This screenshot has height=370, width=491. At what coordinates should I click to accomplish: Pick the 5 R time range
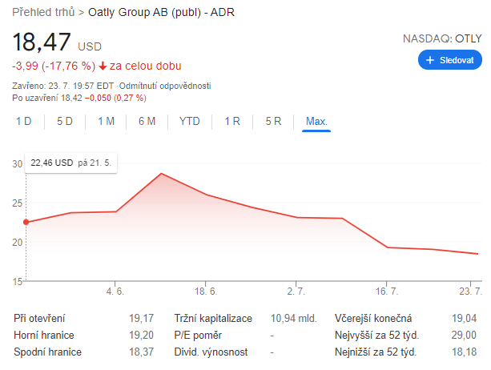click(x=273, y=122)
